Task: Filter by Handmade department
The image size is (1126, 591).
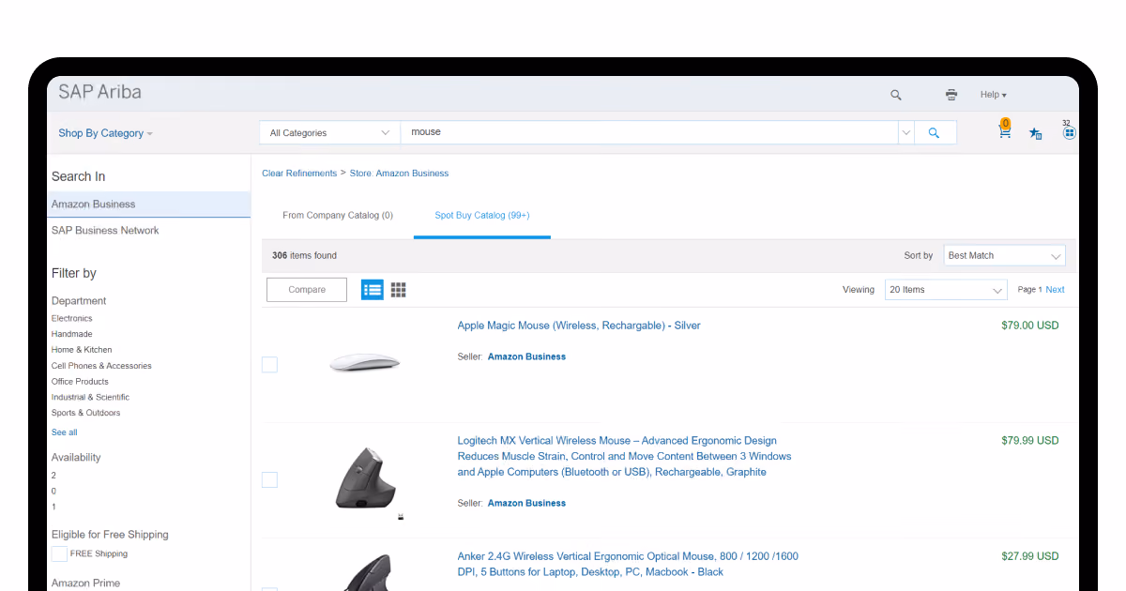Action: [72, 334]
